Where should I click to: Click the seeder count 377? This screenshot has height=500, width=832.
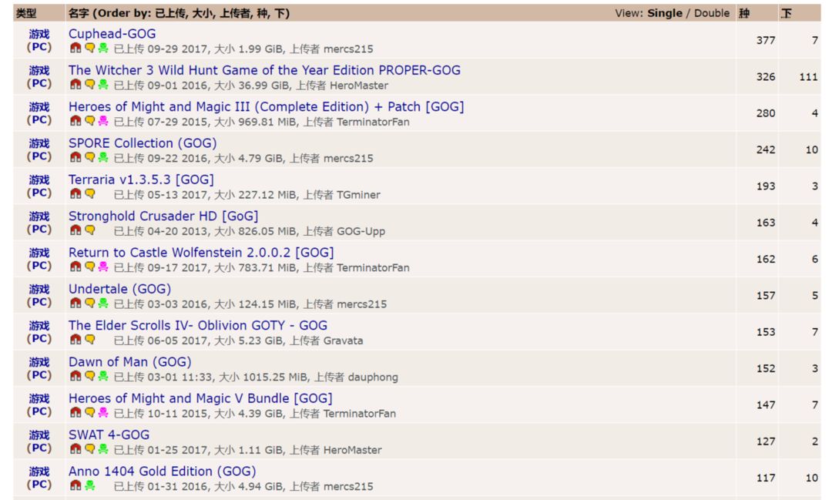click(766, 40)
